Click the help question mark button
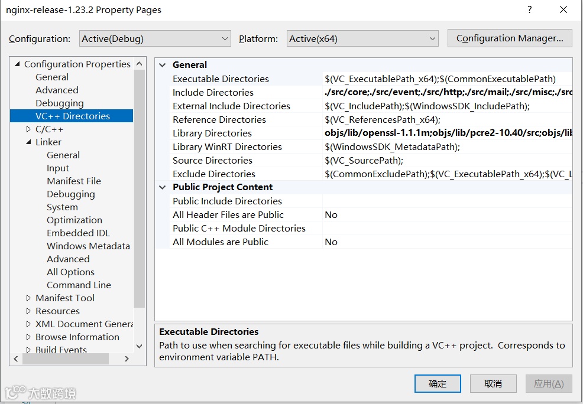Image resolution: width=583 pixels, height=404 pixels. point(529,9)
